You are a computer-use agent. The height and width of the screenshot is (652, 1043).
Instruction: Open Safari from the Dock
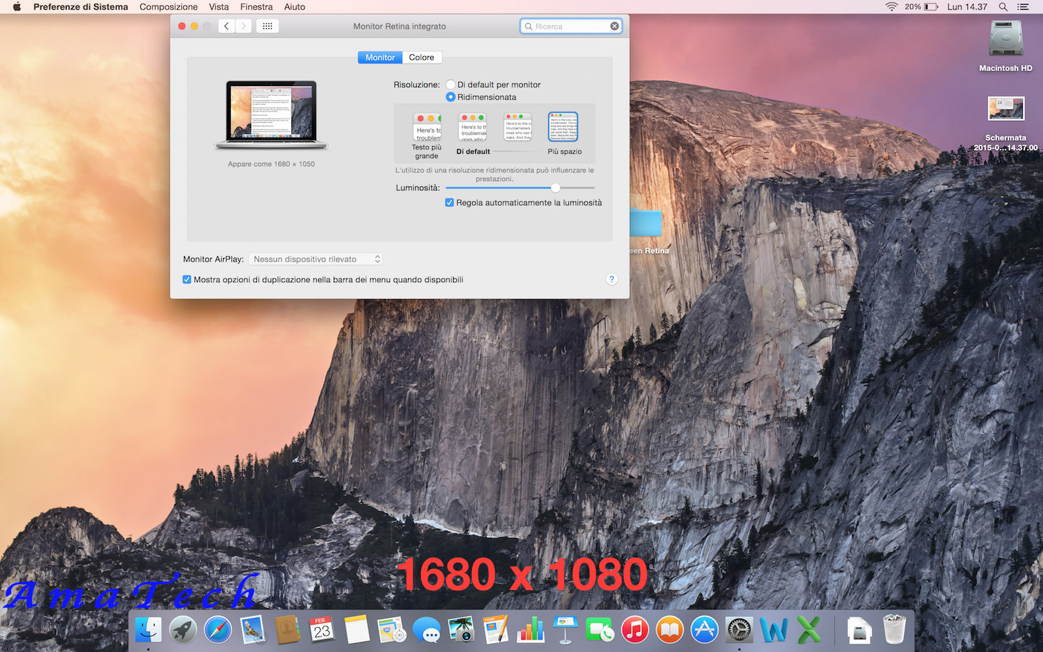[218, 630]
